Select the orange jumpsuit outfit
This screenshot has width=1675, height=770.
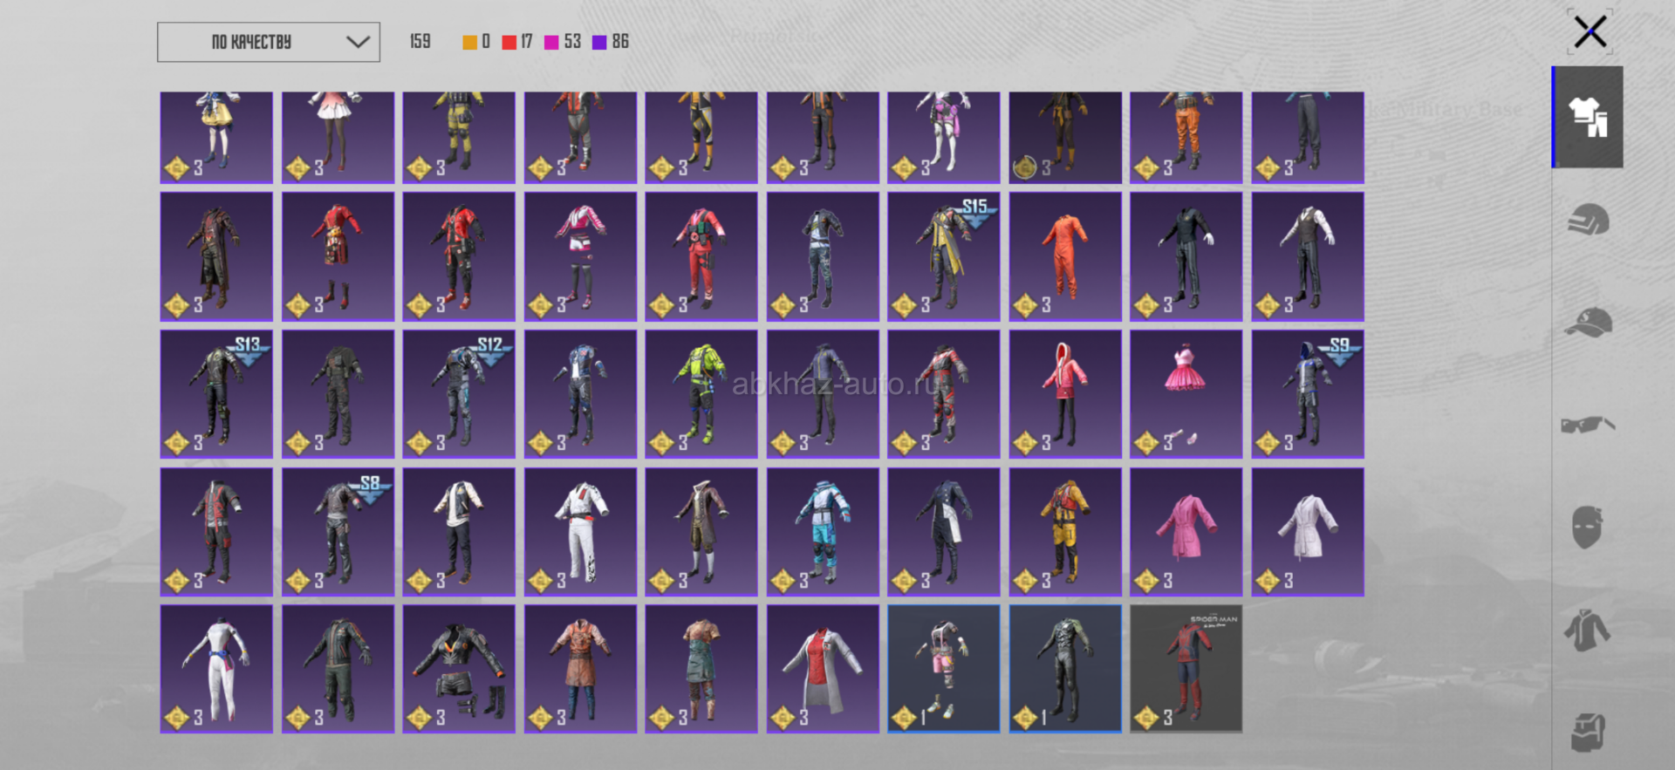tap(1064, 256)
